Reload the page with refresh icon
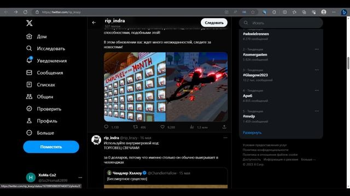This screenshot has height=196, width=350. coord(25,12)
